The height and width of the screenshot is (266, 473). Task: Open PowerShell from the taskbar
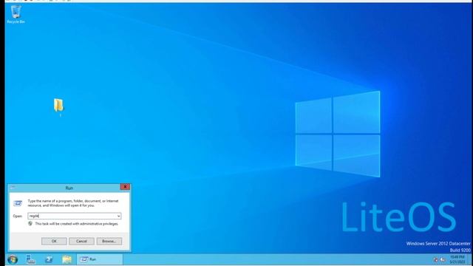49,259
